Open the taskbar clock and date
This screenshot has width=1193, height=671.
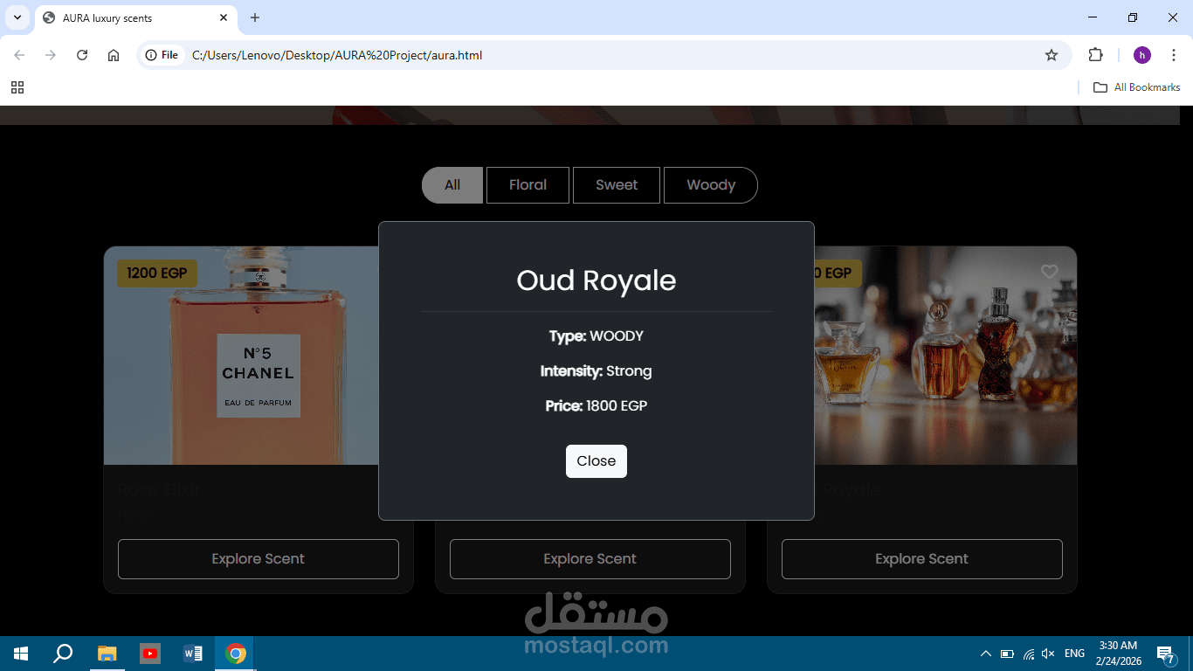[1121, 654]
